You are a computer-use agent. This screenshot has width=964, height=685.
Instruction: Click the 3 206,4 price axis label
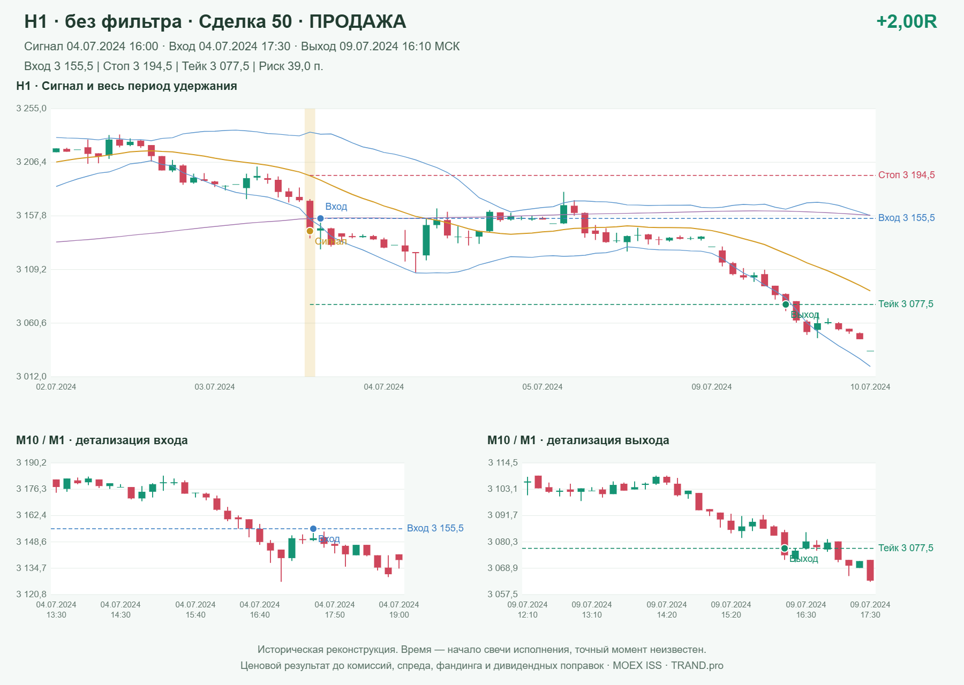(31, 162)
